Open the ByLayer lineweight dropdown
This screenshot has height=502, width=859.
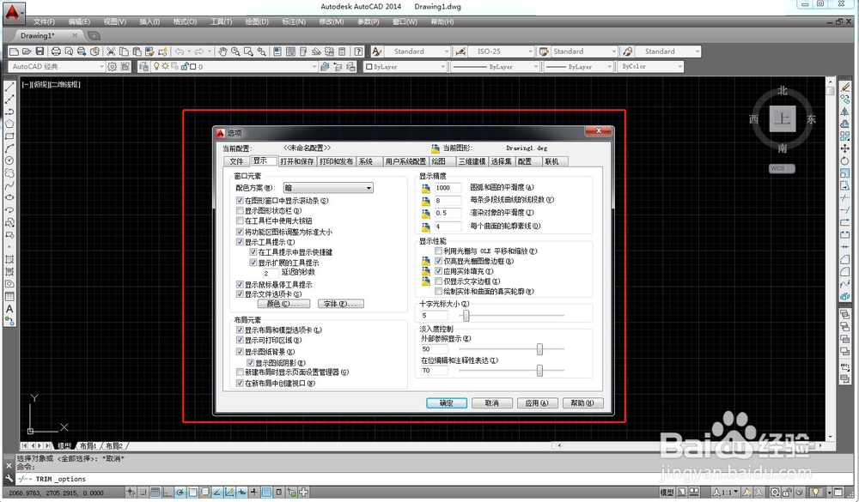[578, 66]
